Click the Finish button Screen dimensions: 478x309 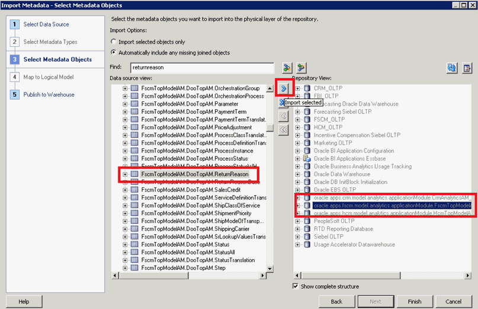(x=415, y=301)
